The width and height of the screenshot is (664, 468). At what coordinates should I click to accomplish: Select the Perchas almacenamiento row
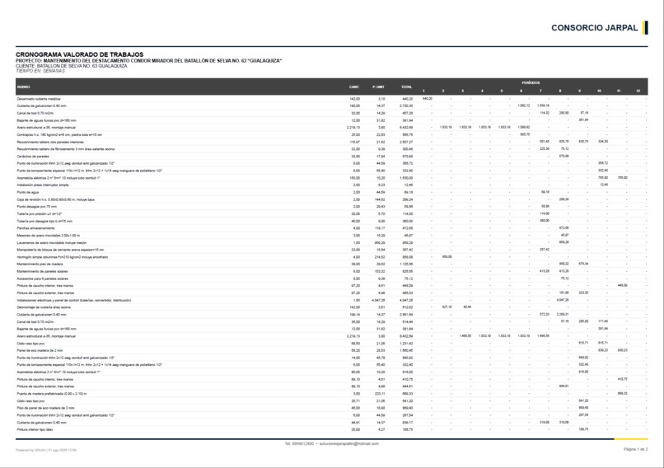coord(331,228)
